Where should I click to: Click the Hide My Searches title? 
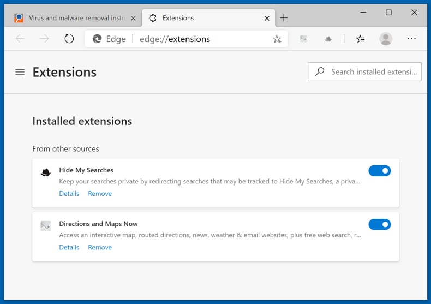pyautogui.click(x=86, y=170)
